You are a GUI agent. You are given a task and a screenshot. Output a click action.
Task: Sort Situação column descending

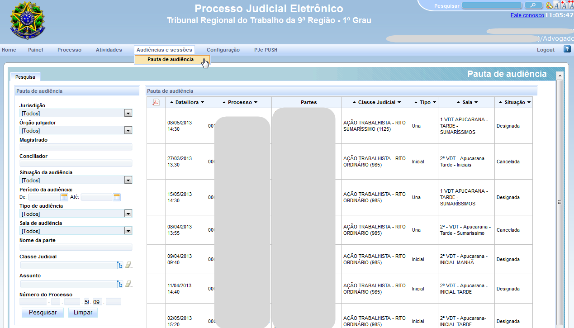[x=529, y=102]
